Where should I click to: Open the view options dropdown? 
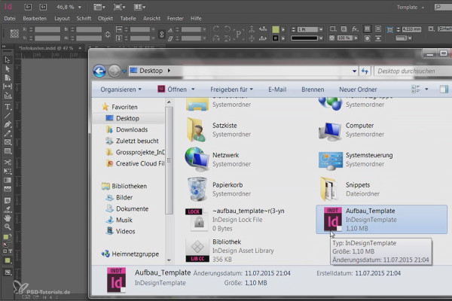tap(99, 7)
